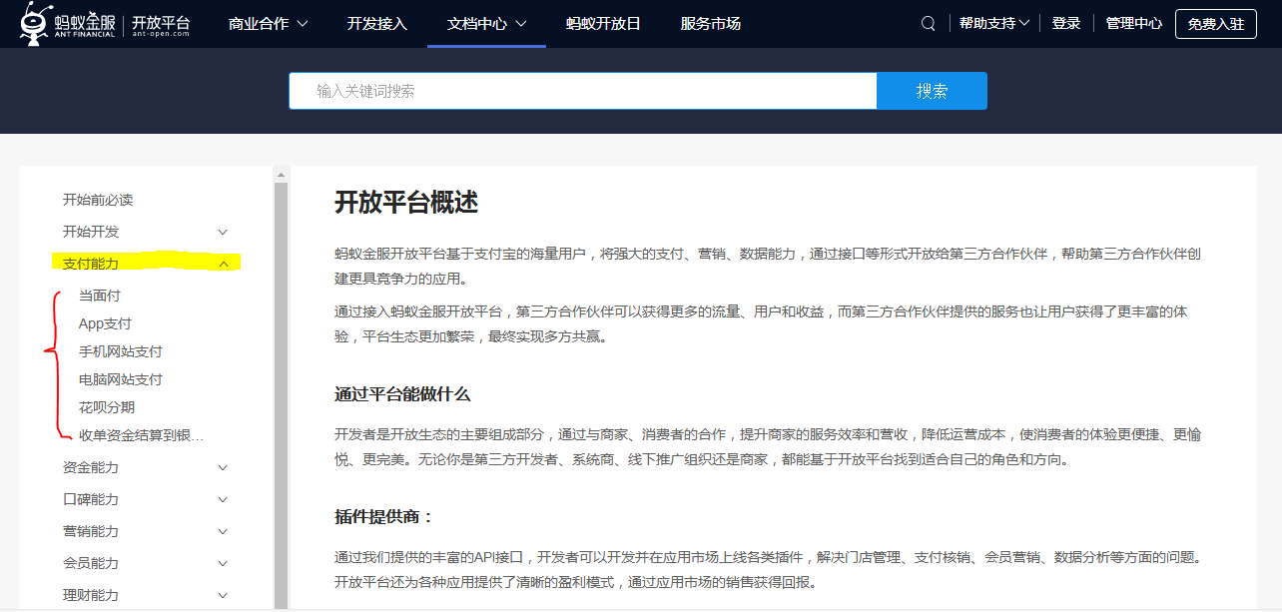Click the 会员能力 sidebar label
This screenshot has height=612, width=1282.
[x=91, y=563]
